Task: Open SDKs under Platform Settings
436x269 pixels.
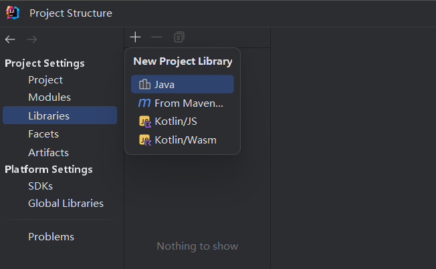Action: point(40,186)
